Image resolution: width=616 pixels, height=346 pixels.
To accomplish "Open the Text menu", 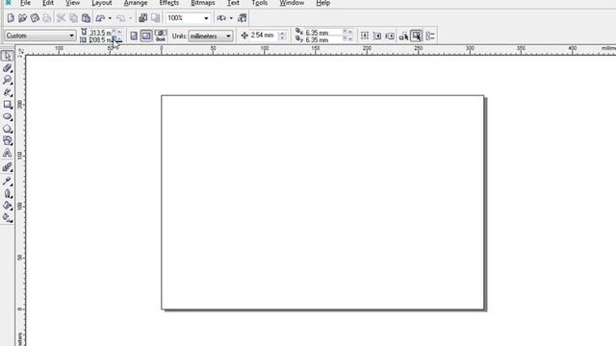I will tap(233, 3).
